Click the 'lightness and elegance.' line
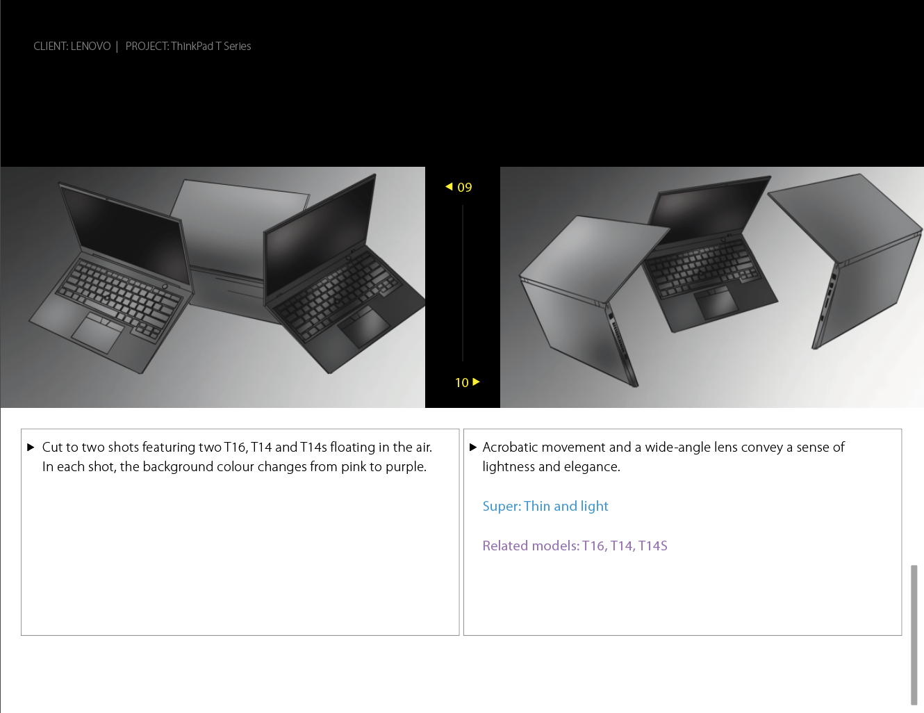The height and width of the screenshot is (713, 924). tap(551, 467)
